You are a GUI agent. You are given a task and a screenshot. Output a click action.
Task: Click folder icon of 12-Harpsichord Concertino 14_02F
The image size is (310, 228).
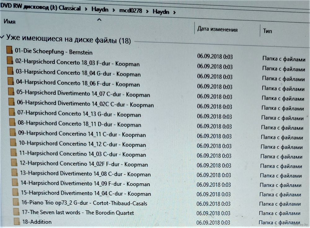(x=14, y=162)
